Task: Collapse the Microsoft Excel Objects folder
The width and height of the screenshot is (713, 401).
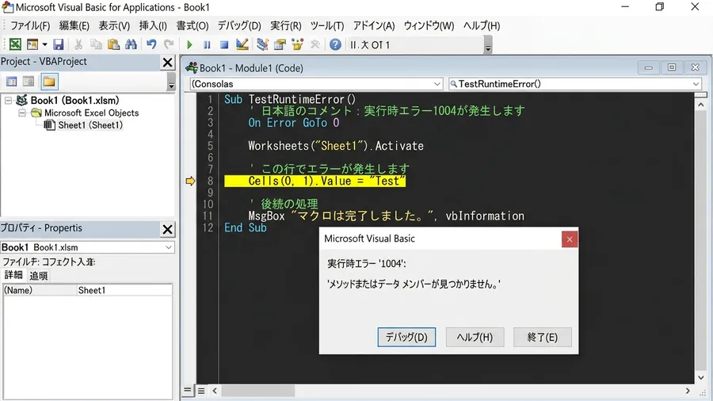Action: click(x=22, y=113)
